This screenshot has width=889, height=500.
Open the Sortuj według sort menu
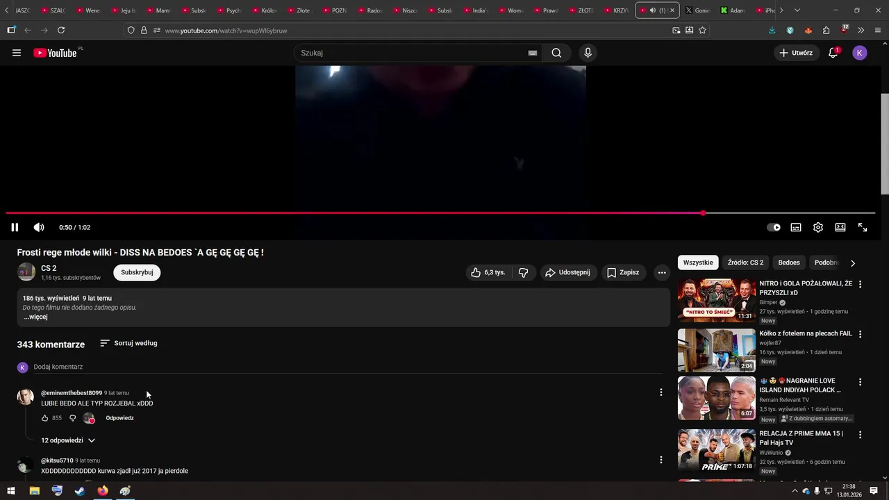[x=128, y=343]
